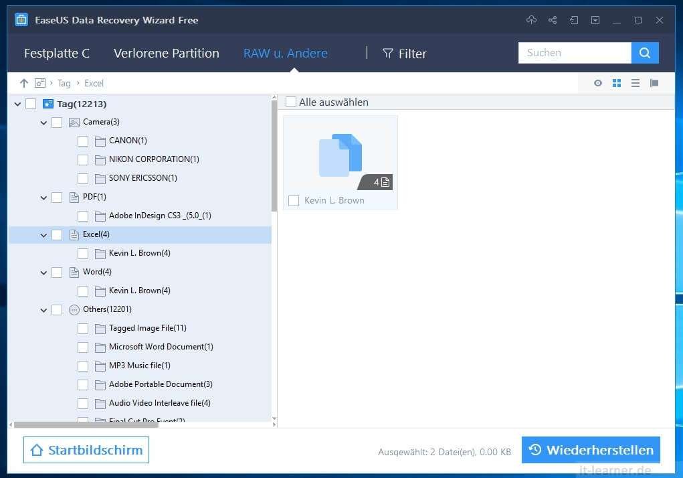Click the Startbildschirm button
683x478 pixels.
pos(86,449)
